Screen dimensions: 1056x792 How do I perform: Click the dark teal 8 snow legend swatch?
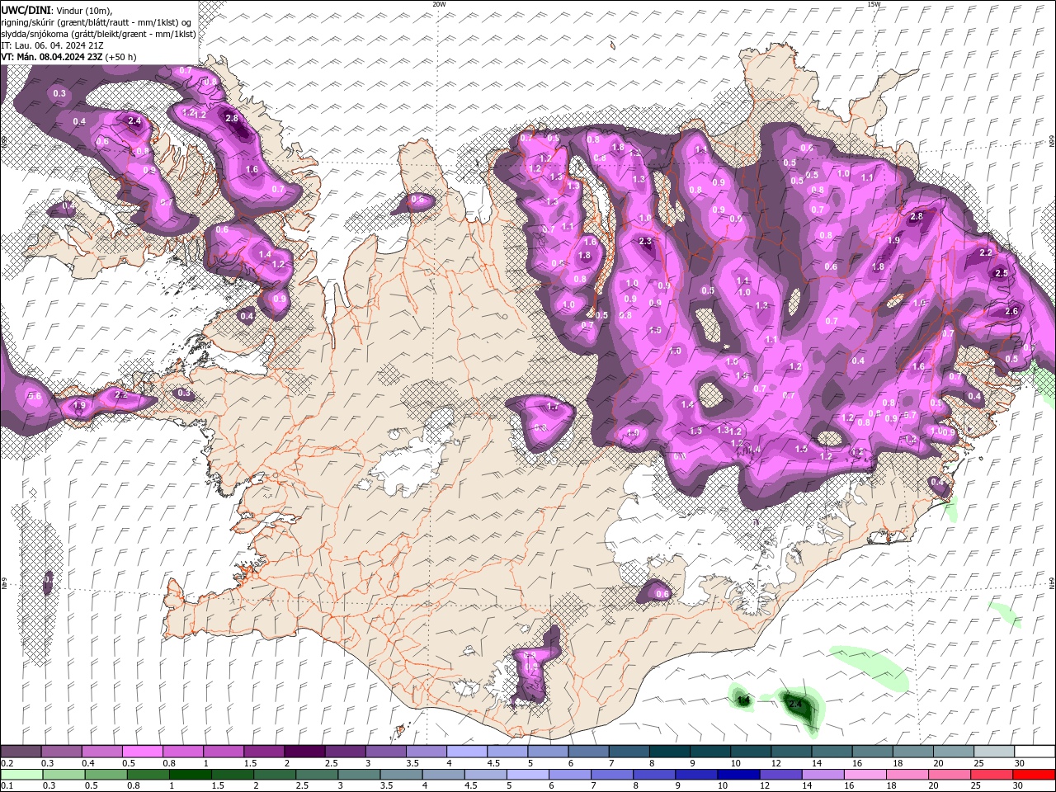point(668,752)
